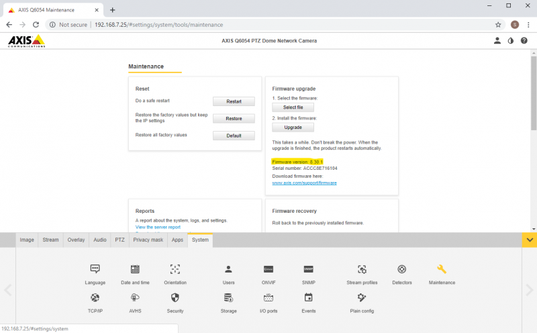The height and width of the screenshot is (333, 537).
Task: Bookmark this page with the star icon
Action: (x=498, y=25)
